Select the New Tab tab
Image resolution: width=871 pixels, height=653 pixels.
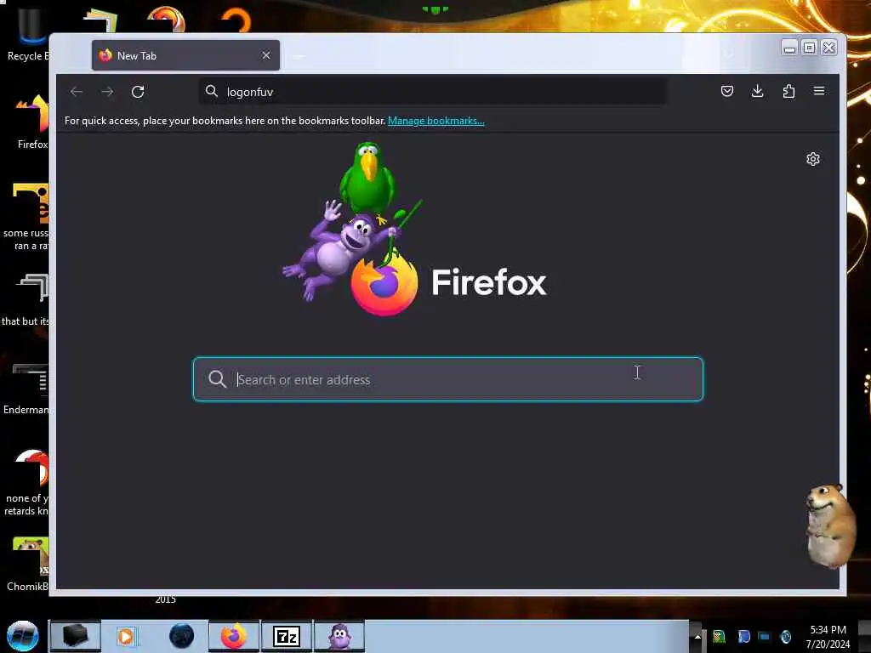pyautogui.click(x=185, y=55)
